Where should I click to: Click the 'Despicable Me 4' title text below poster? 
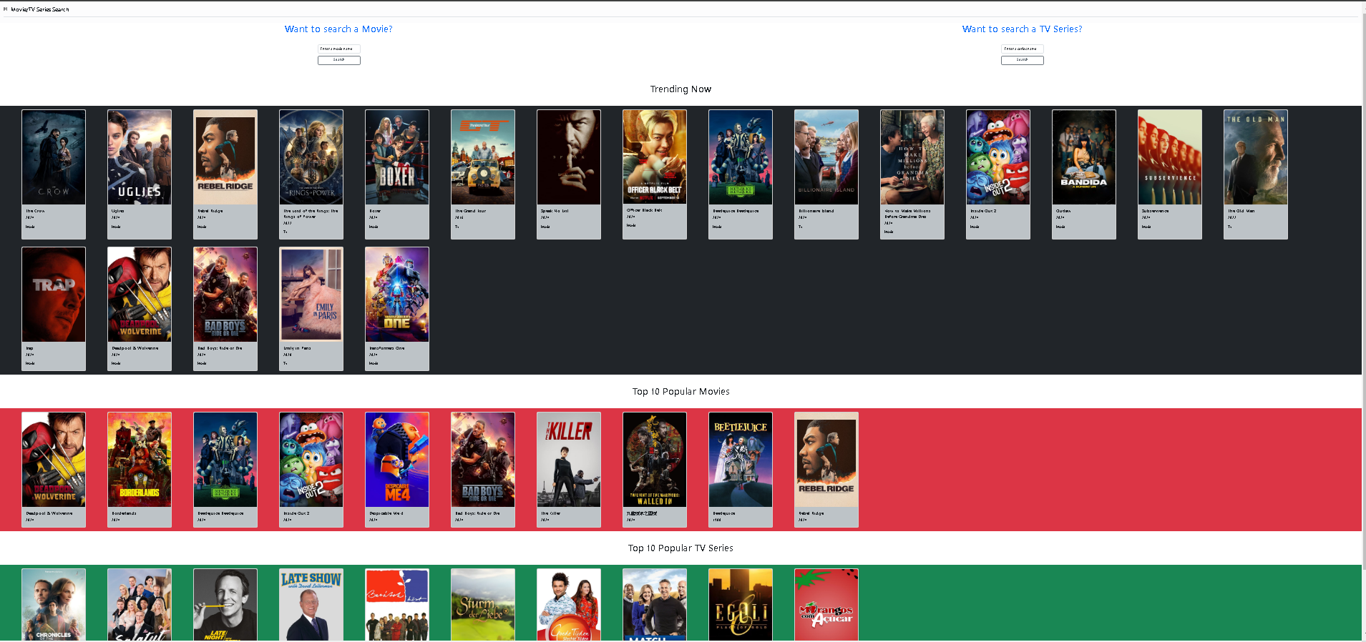click(386, 513)
